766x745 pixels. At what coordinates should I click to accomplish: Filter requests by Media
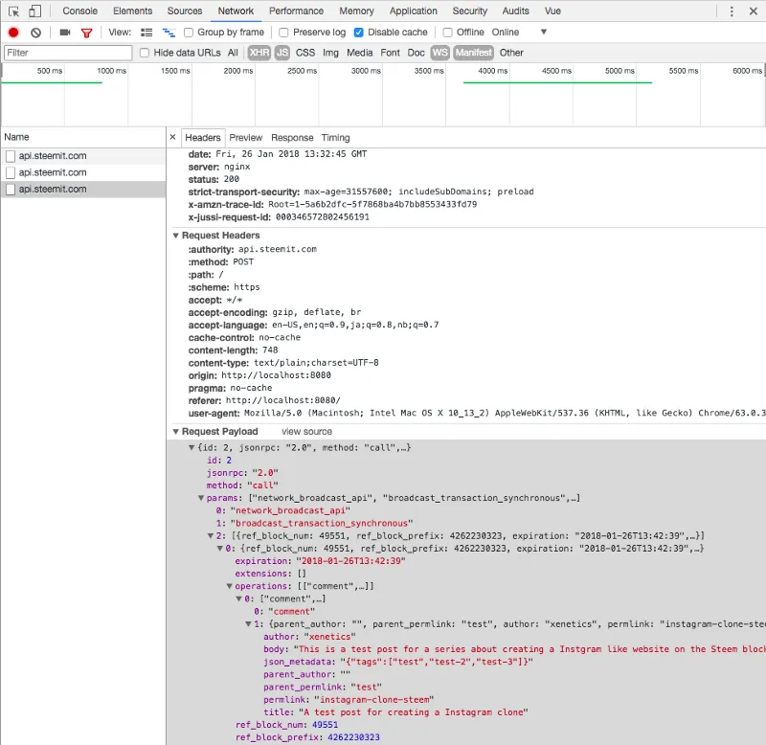pos(360,53)
